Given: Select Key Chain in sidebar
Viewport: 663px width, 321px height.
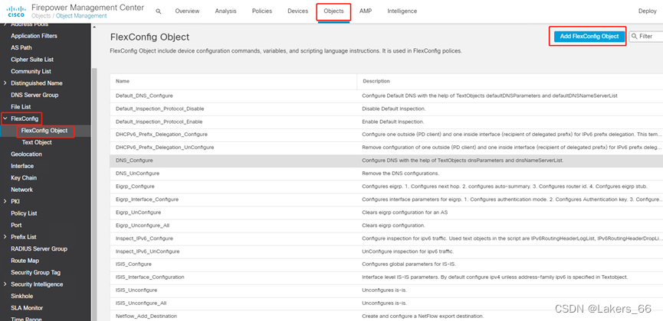Looking at the screenshot, I should pyautogui.click(x=24, y=178).
